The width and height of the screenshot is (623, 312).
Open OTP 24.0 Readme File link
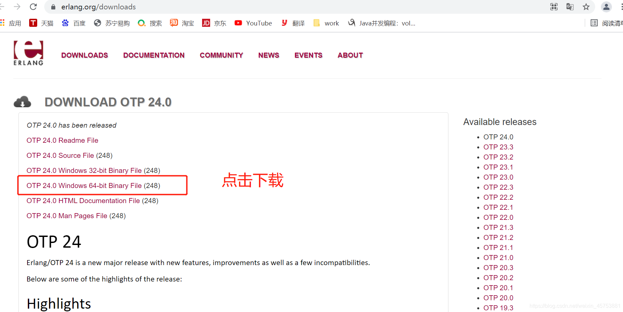point(62,140)
